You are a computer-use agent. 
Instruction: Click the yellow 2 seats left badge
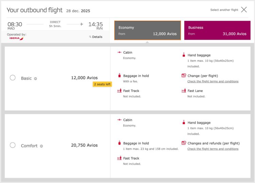pos(102,84)
